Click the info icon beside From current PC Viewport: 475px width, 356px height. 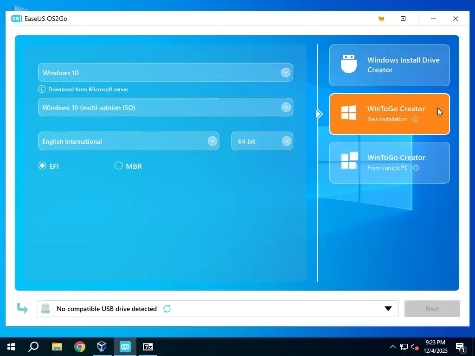click(416, 168)
